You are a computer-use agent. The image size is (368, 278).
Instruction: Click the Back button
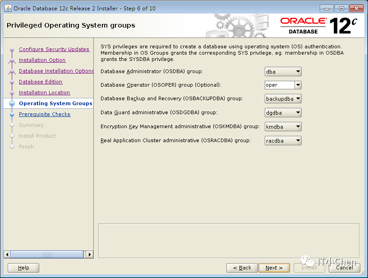tap(242, 268)
